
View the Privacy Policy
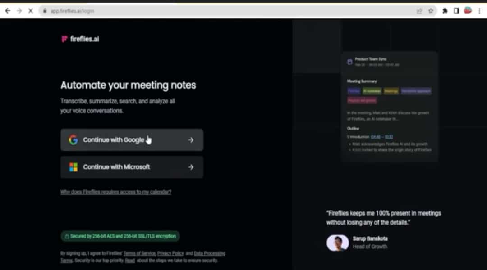tap(170, 253)
